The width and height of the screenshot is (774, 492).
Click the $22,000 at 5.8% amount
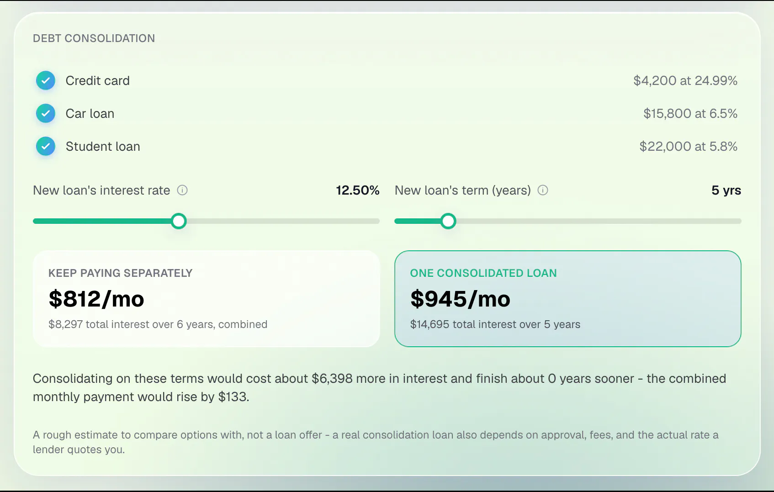(689, 146)
